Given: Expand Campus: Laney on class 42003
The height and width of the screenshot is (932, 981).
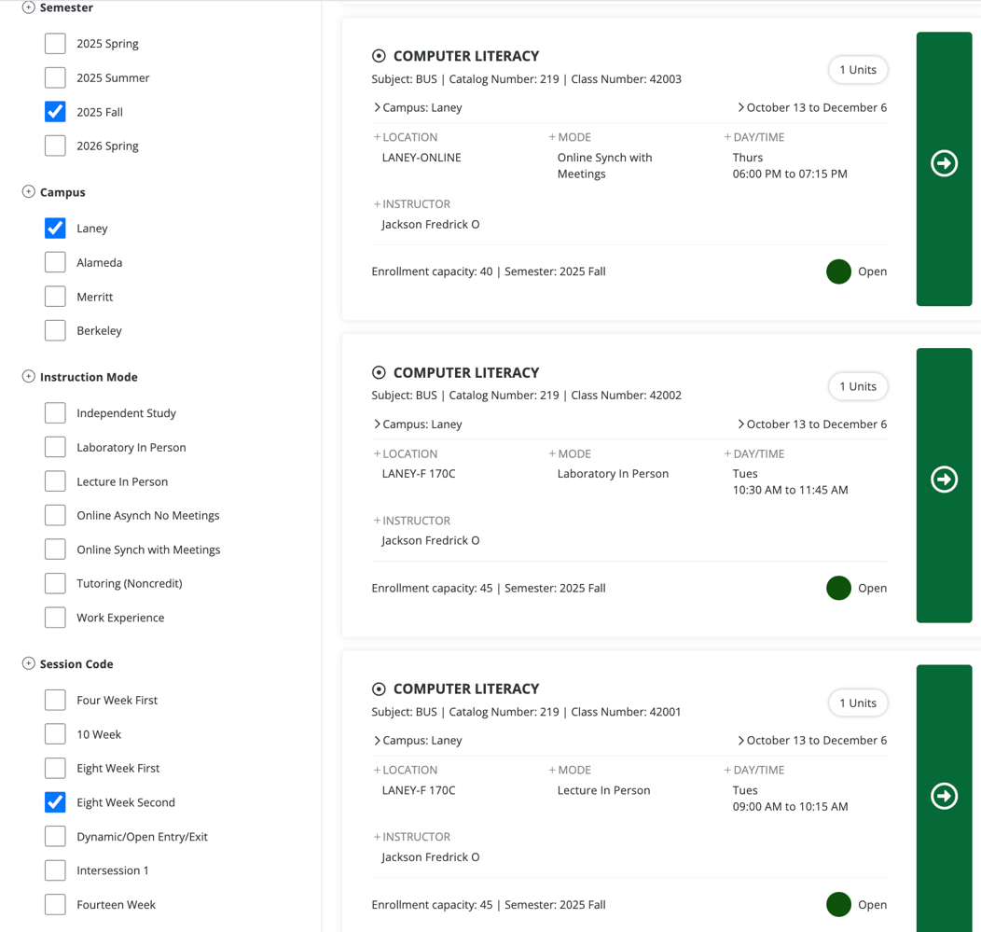Looking at the screenshot, I should [x=418, y=107].
